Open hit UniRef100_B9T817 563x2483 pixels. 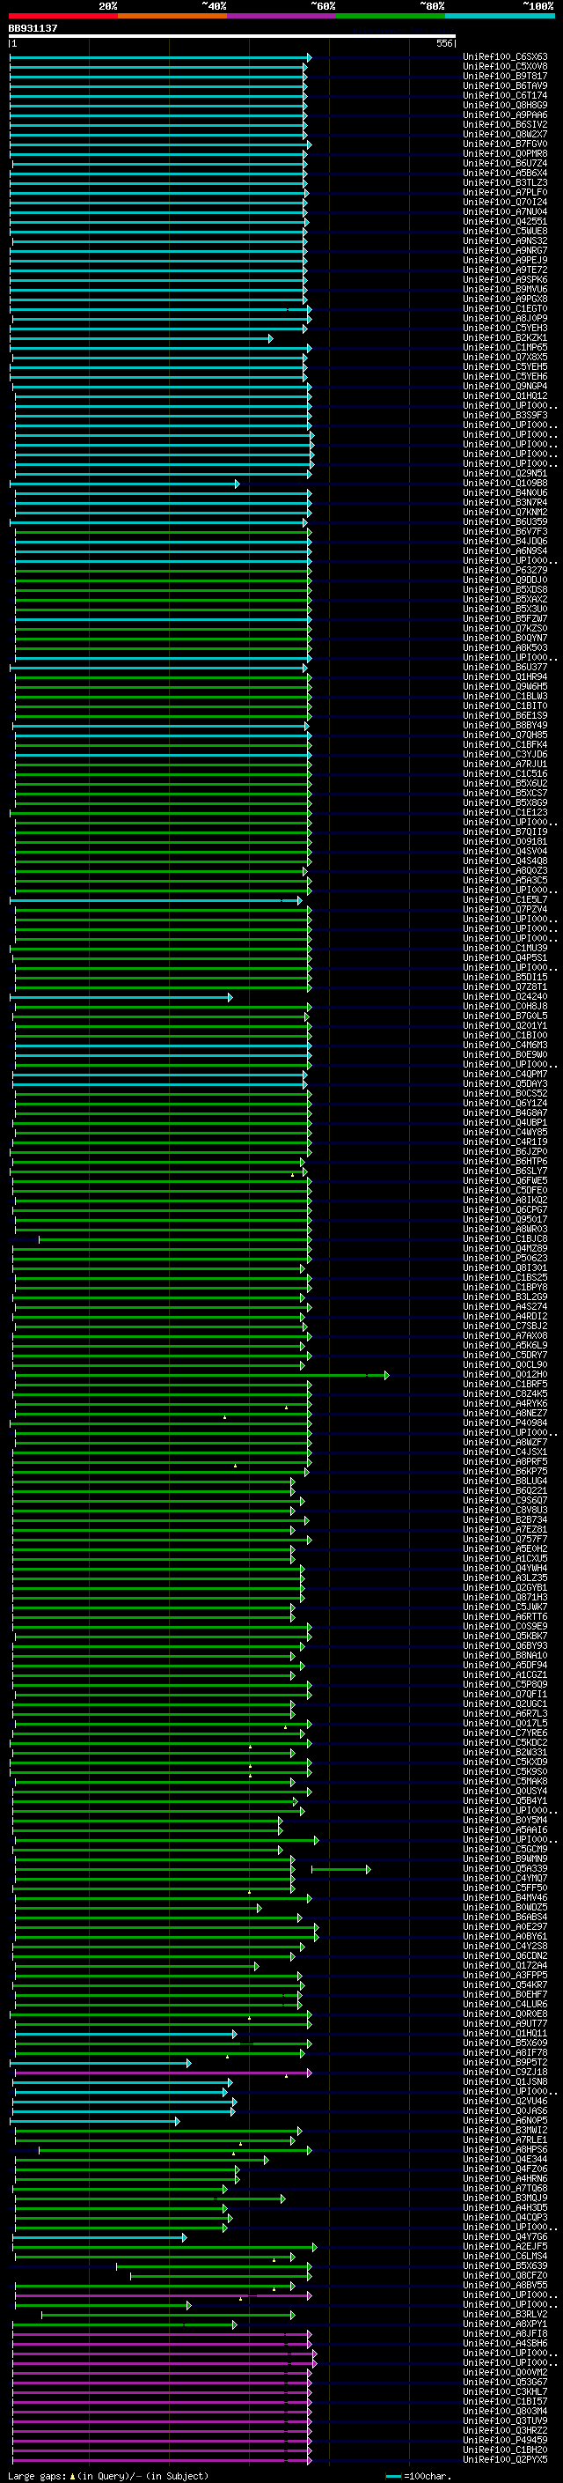(x=505, y=76)
